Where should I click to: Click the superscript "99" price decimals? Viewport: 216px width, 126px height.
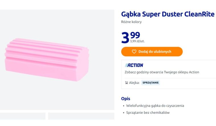[x=135, y=35]
